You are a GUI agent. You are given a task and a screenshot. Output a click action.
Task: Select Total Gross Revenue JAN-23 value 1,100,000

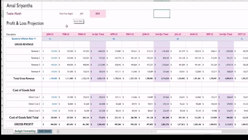click(50, 79)
